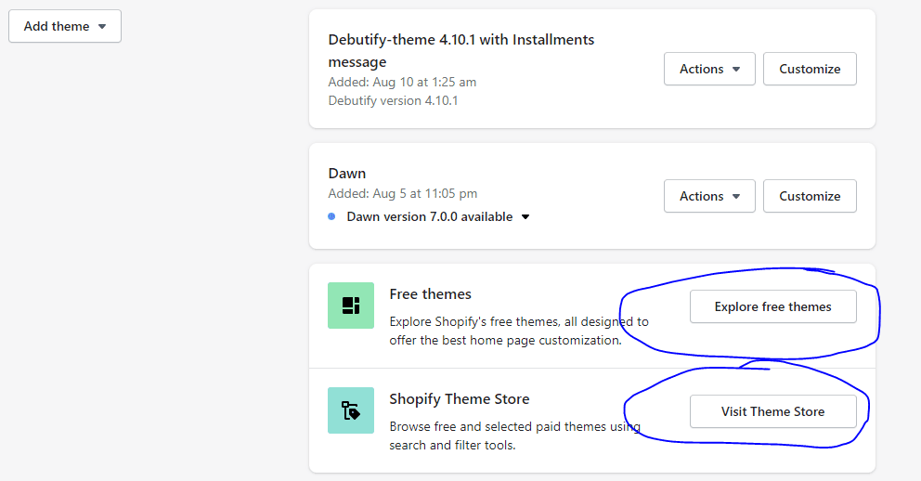Click the Free themes heading
Screen dimensions: 921x481
431,294
